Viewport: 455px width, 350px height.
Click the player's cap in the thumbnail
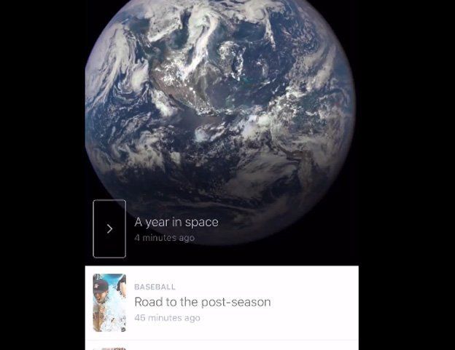(x=101, y=286)
